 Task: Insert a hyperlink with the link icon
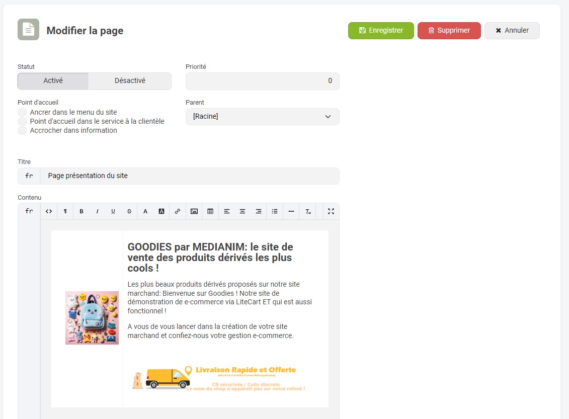point(178,211)
